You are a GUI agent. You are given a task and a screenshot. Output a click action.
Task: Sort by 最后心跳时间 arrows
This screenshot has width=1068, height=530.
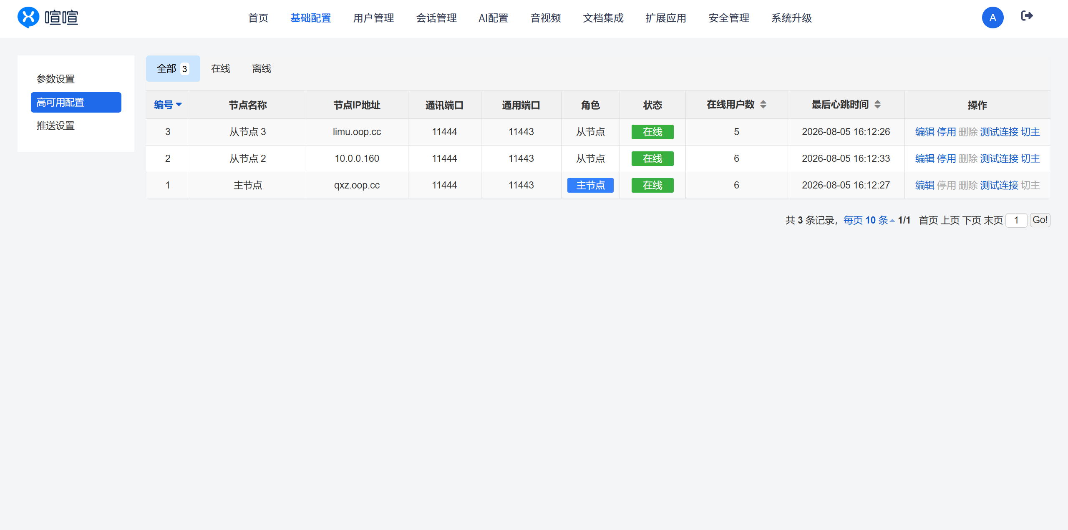click(877, 104)
